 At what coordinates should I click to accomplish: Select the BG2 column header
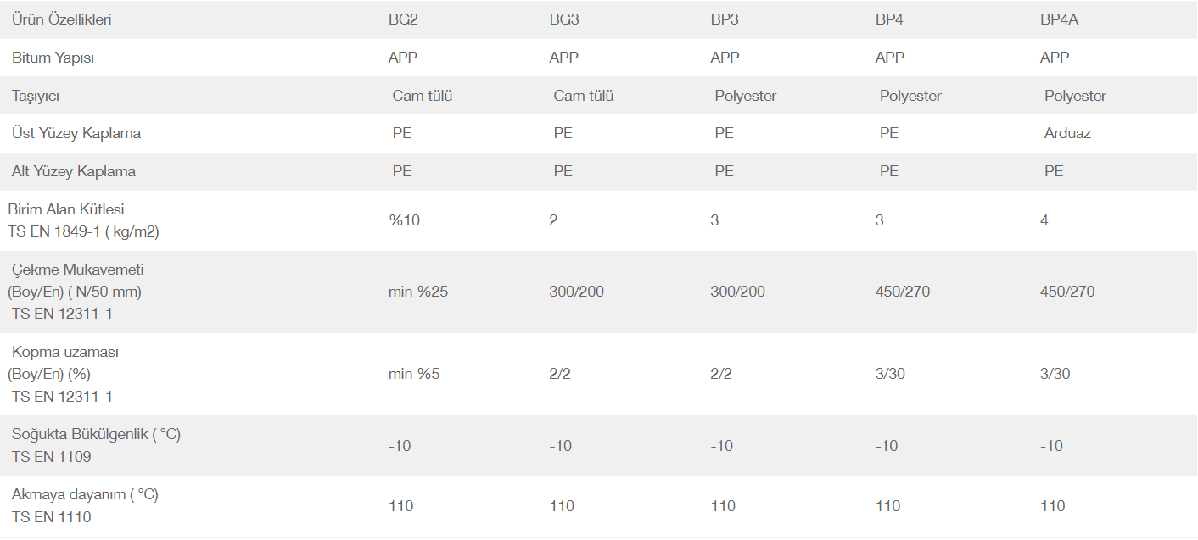(403, 19)
